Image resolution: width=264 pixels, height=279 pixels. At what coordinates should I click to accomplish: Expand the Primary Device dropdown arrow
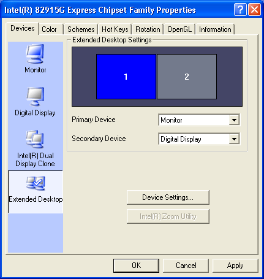(234, 120)
